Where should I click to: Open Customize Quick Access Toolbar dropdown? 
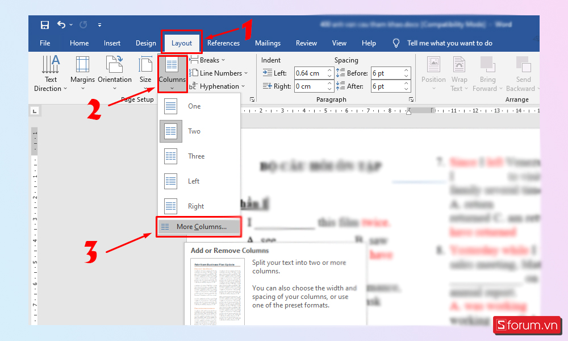99,25
